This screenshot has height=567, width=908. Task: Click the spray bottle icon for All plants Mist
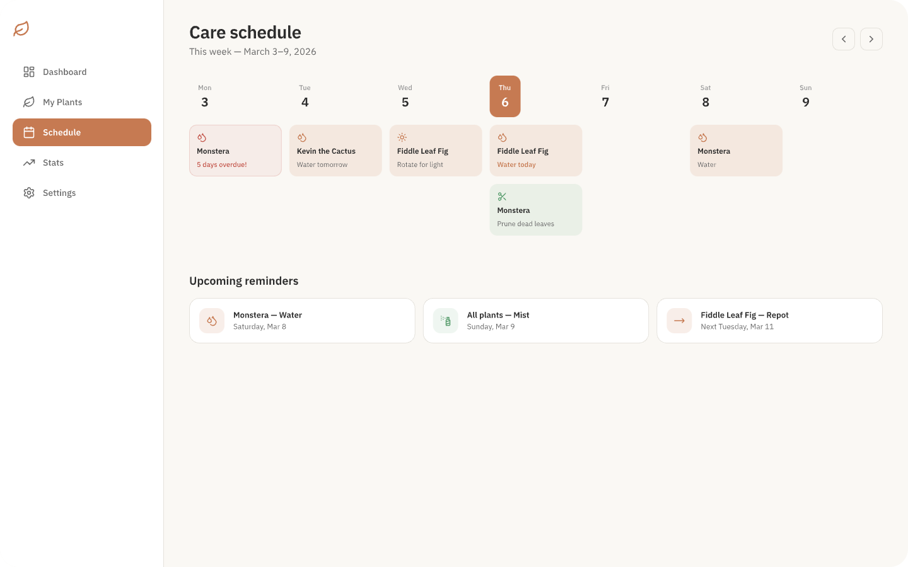tap(446, 321)
